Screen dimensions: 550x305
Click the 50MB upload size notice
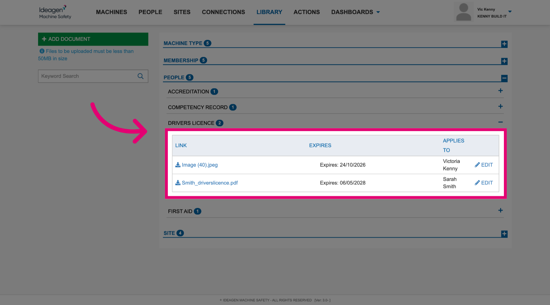86,55
